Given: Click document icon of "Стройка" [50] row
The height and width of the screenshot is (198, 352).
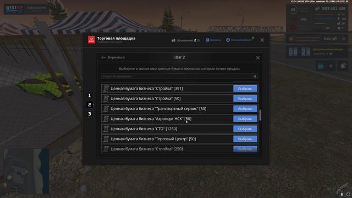Looking at the screenshot, I should click(106, 98).
